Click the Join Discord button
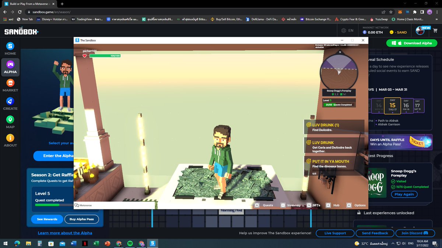Viewport: 442px width, 248px height. (415, 233)
